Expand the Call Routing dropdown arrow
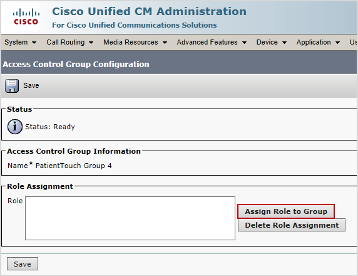 91,43
